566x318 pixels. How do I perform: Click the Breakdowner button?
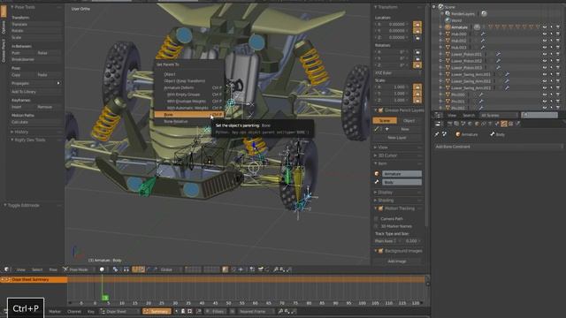[35, 59]
